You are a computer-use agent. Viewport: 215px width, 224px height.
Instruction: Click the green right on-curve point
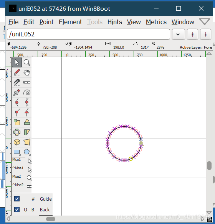click(x=141, y=143)
